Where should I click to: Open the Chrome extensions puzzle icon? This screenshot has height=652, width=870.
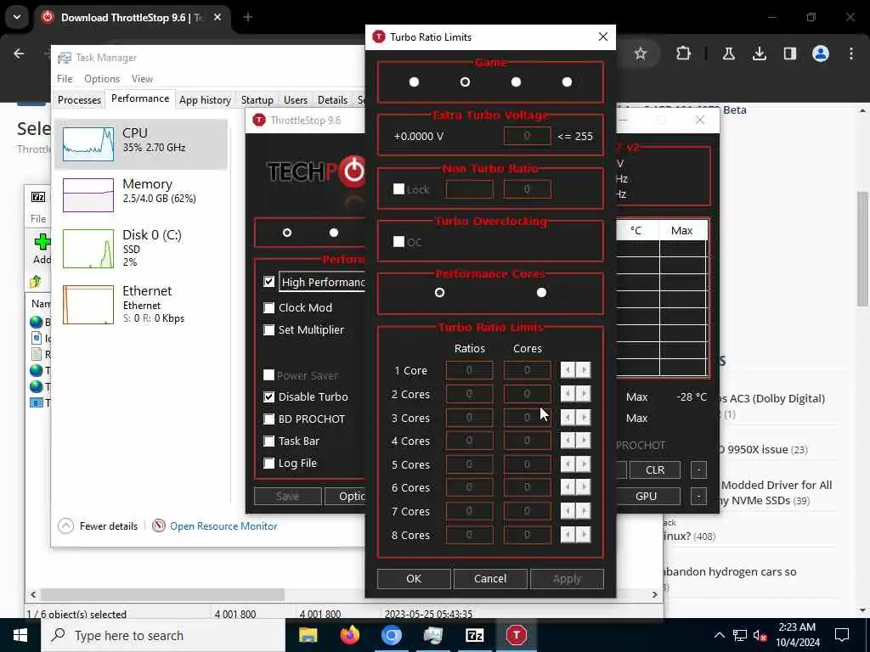(684, 53)
